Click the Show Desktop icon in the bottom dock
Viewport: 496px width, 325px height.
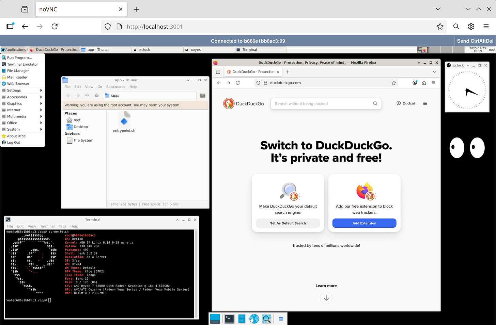[x=215, y=319]
